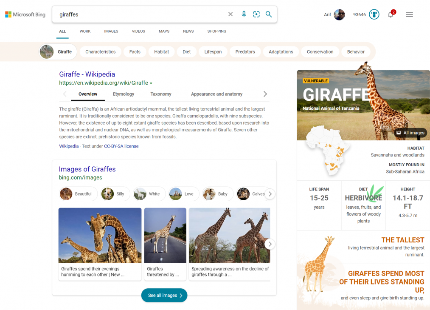This screenshot has height=310, width=430.
Task: Open the Microsoft Bing logo homepage
Action: pyautogui.click(x=25, y=14)
